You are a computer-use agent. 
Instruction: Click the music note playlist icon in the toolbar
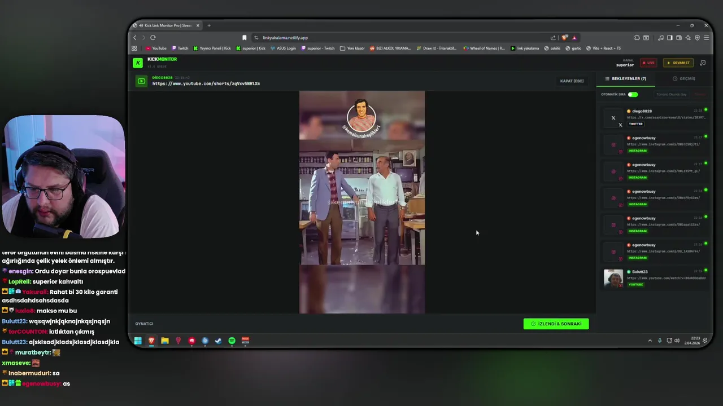pos(660,38)
